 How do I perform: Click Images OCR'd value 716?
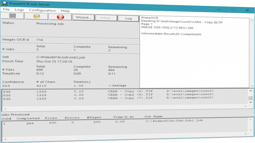[x=40, y=40]
